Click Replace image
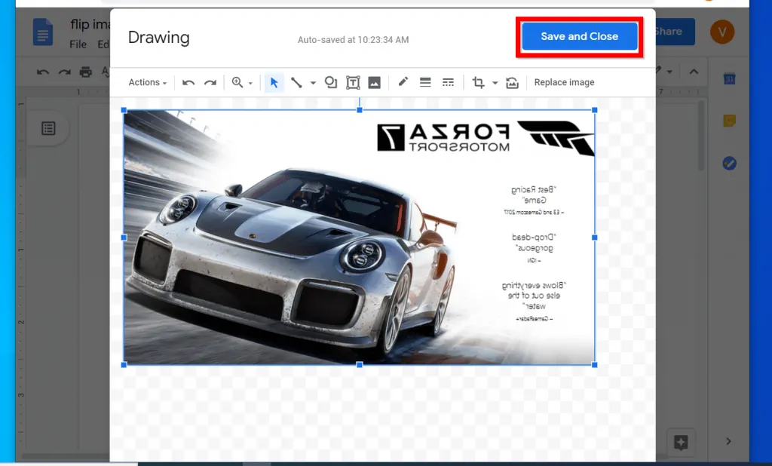Screen dimensions: 772x466 point(564,82)
